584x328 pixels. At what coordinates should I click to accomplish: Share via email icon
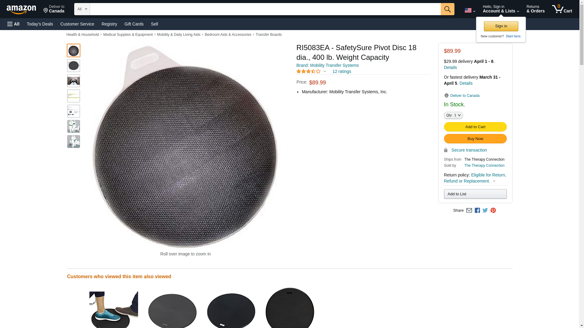[469, 210]
